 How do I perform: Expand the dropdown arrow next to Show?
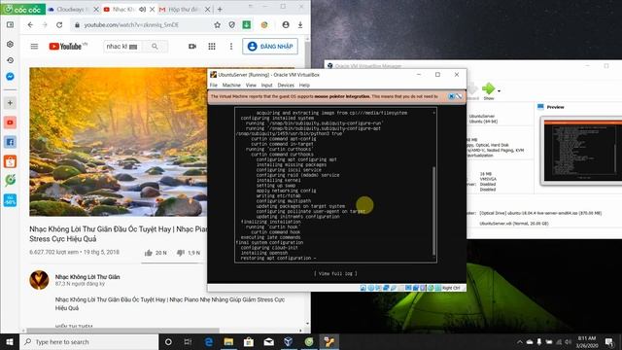point(499,90)
